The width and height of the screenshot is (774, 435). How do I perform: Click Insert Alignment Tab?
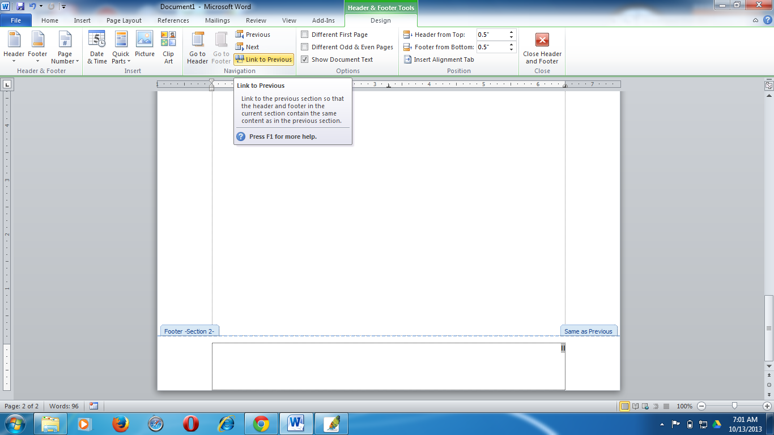coord(439,59)
